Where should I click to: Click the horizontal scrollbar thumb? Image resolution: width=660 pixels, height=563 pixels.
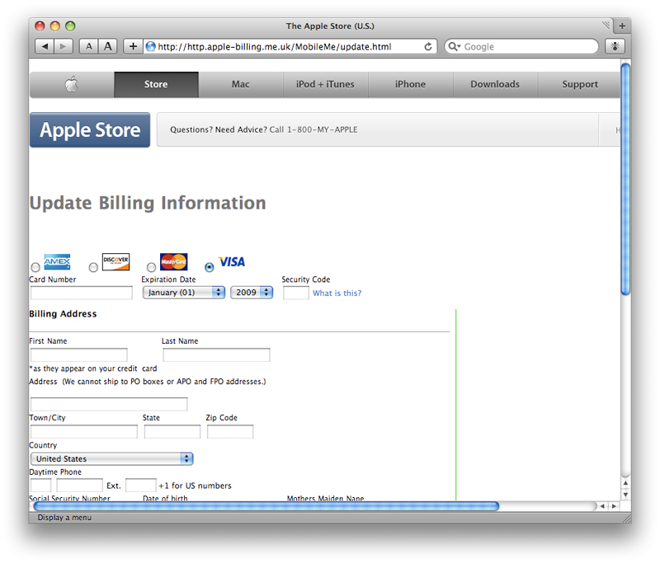[266, 506]
